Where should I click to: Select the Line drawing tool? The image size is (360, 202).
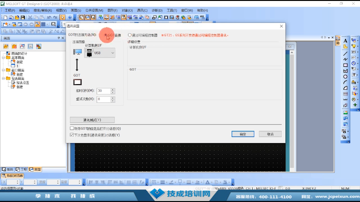[345, 54]
